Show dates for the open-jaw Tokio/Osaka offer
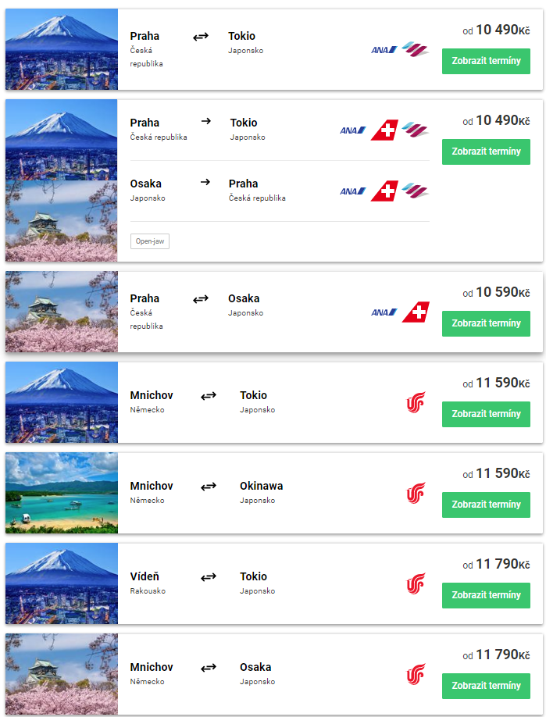 pyautogui.click(x=486, y=152)
